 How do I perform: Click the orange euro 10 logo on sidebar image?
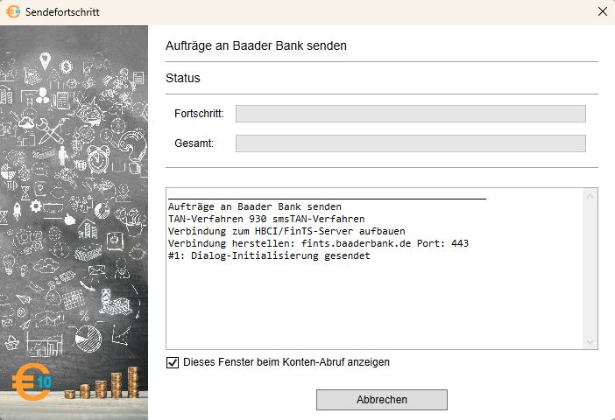(x=32, y=382)
